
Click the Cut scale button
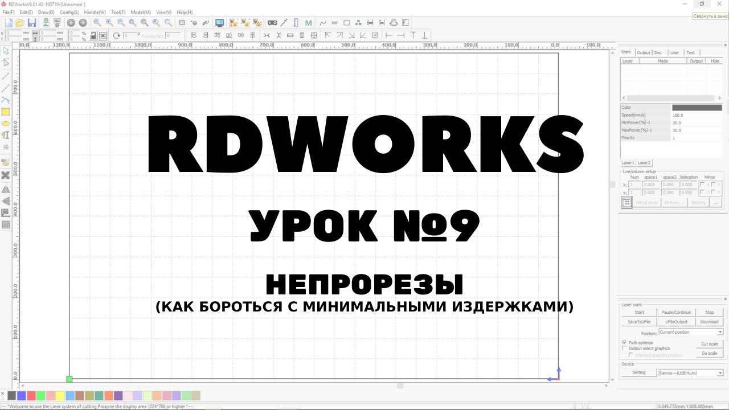[x=709, y=344]
